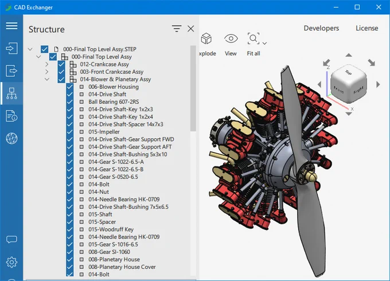Image resolution: width=390 pixels, height=281 pixels.
Task: Click the Fit all magnifier tool
Action: point(253,38)
